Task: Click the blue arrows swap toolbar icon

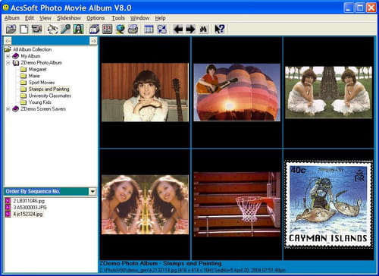Action: click(x=161, y=30)
